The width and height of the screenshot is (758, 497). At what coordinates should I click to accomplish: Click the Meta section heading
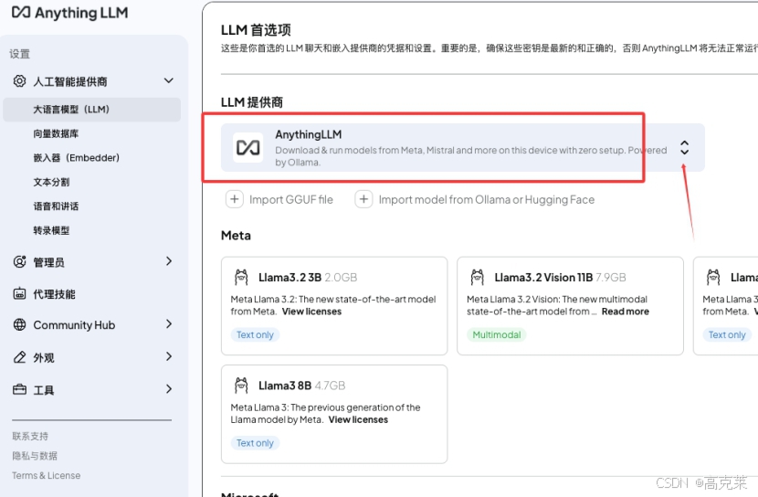[x=236, y=236]
